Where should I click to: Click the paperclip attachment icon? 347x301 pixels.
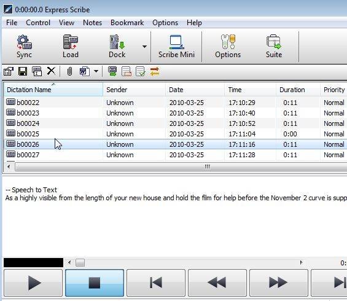click(x=69, y=71)
